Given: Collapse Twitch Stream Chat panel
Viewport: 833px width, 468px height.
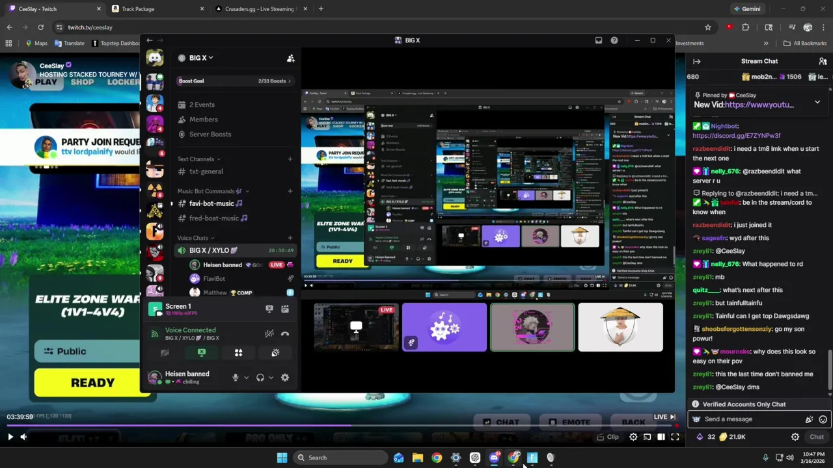Looking at the screenshot, I should pos(696,61).
